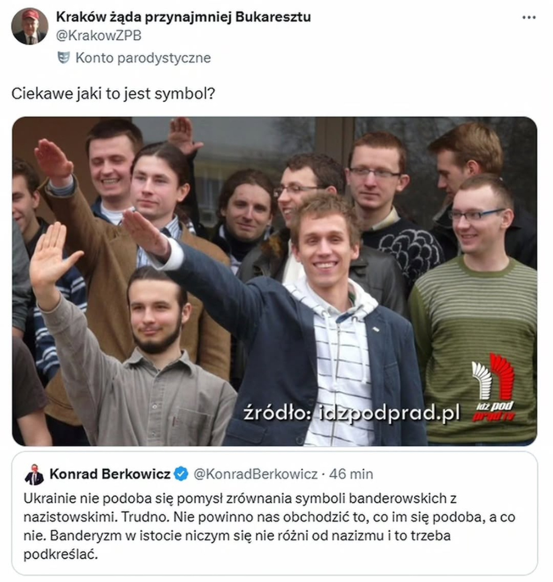Click the white striped hoodie in photo
553x582 pixels.
(x=341, y=356)
